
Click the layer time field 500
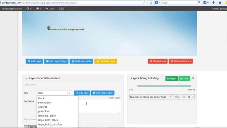177,97
